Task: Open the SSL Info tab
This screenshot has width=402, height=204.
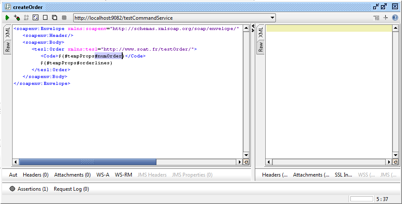Action: click(343, 175)
